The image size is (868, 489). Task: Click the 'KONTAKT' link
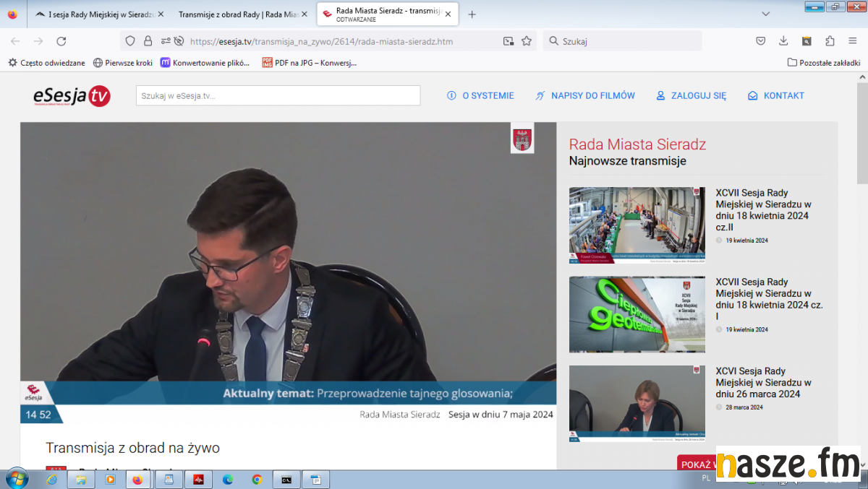click(x=776, y=95)
